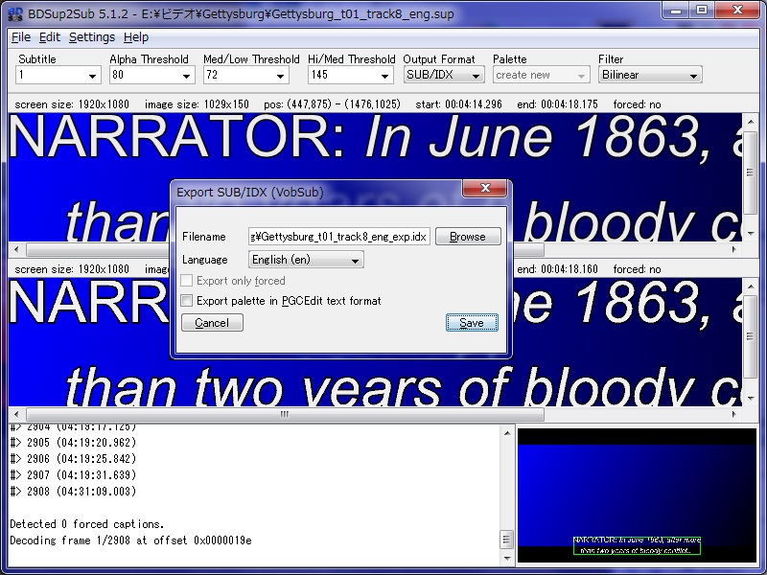
Task: Open the Edit menu
Action: [x=49, y=37]
